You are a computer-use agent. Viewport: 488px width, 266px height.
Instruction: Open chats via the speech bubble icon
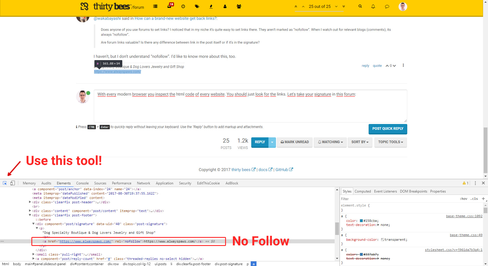pos(387,6)
